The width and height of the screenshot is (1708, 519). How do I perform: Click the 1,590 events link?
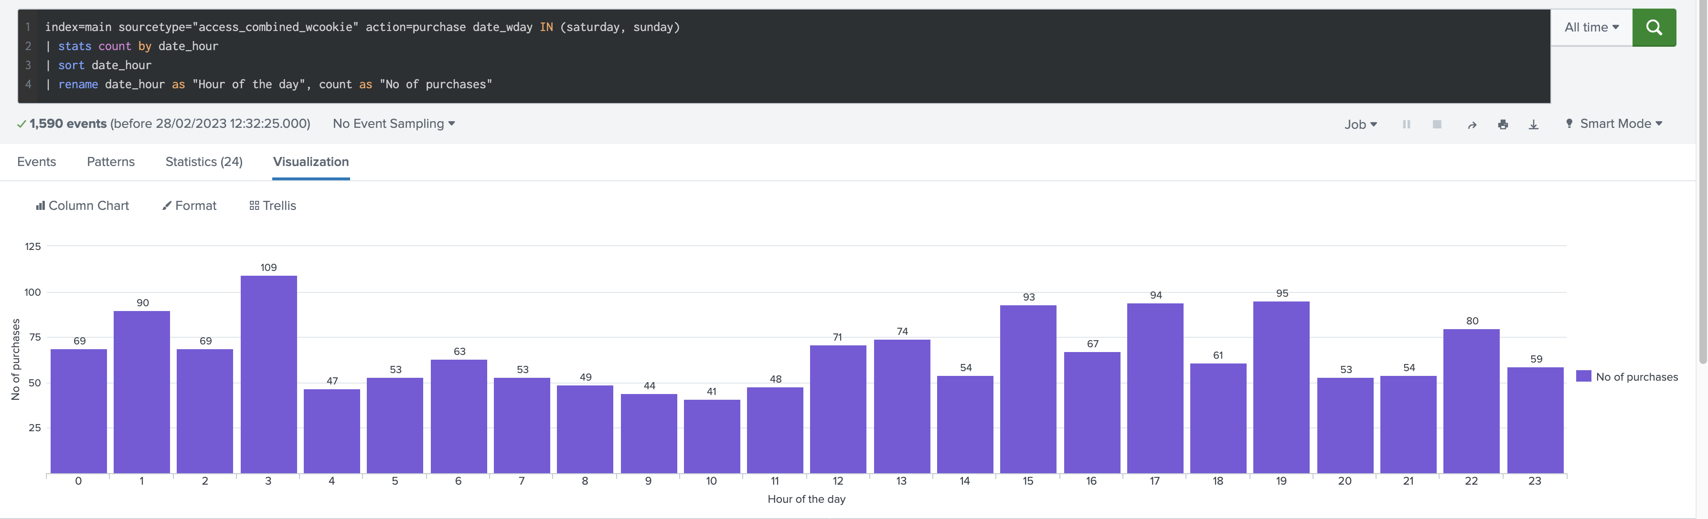pyautogui.click(x=68, y=123)
